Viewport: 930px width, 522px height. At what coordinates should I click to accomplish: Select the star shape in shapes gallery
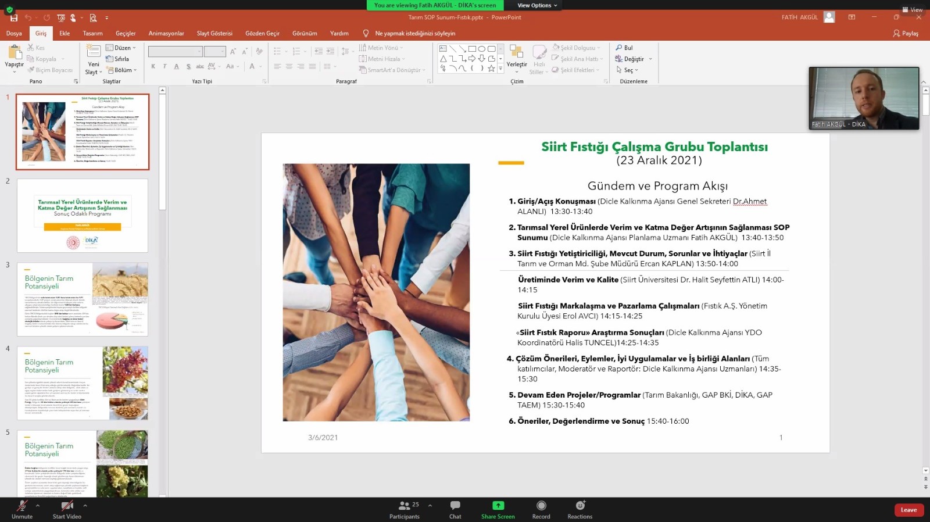[x=491, y=68]
